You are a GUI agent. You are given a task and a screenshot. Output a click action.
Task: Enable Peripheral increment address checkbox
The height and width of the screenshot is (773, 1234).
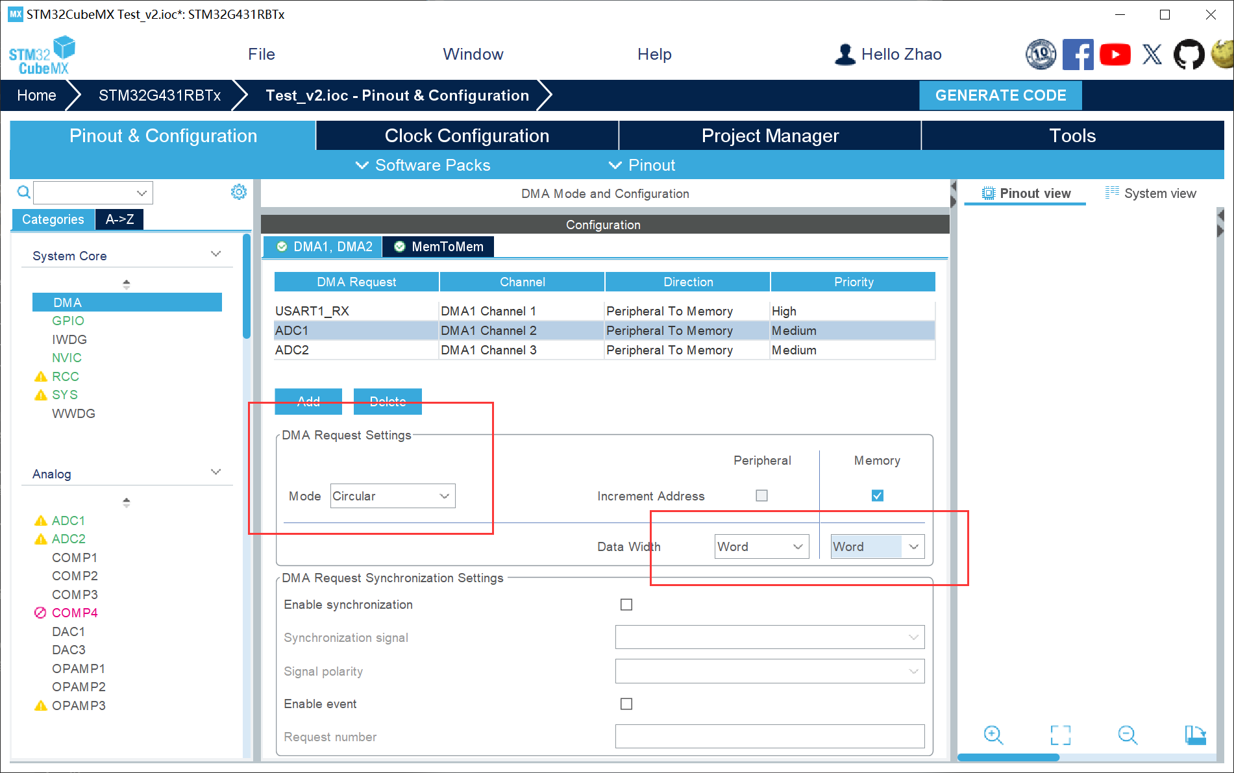coord(761,496)
